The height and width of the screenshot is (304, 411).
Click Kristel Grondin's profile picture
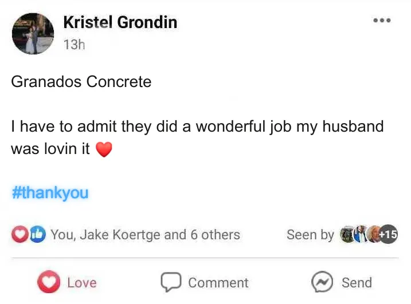click(33, 34)
